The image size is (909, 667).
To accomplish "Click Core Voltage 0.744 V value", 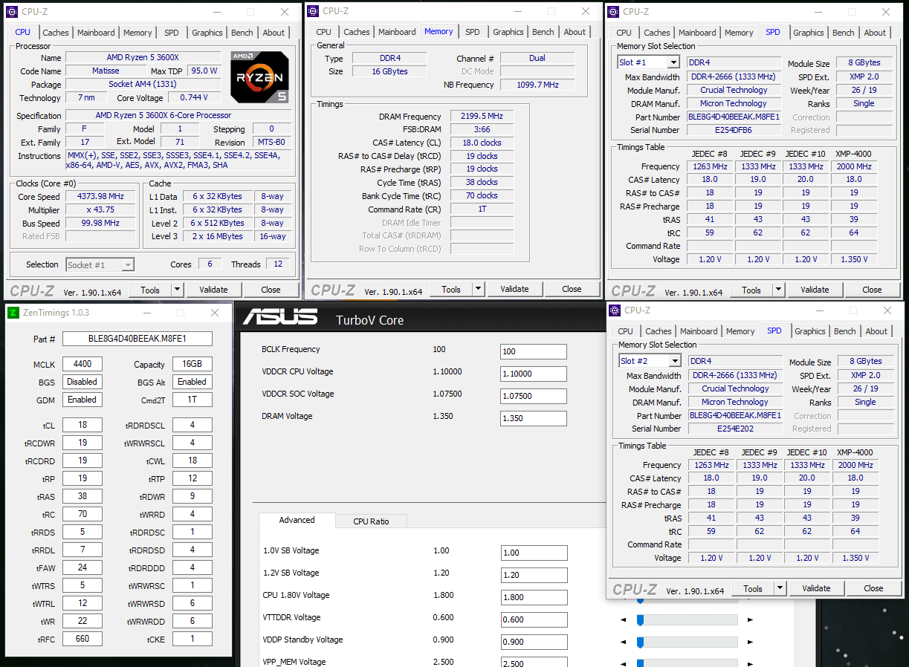I will (194, 98).
